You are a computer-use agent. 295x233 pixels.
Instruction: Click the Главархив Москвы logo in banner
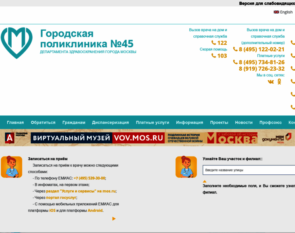16,138
